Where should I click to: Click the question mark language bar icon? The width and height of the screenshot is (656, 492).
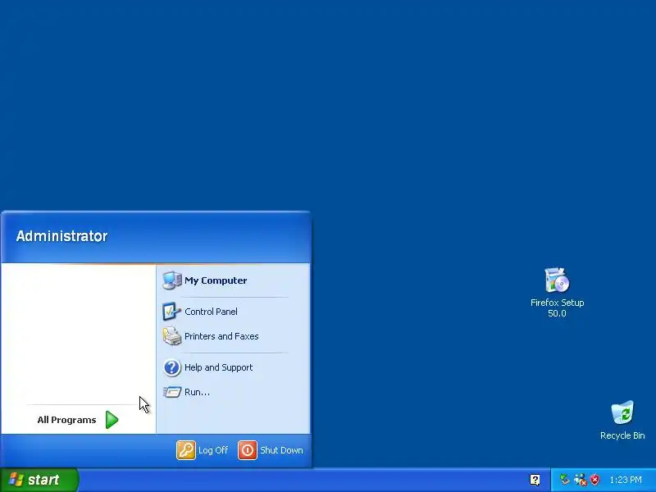tap(535, 480)
